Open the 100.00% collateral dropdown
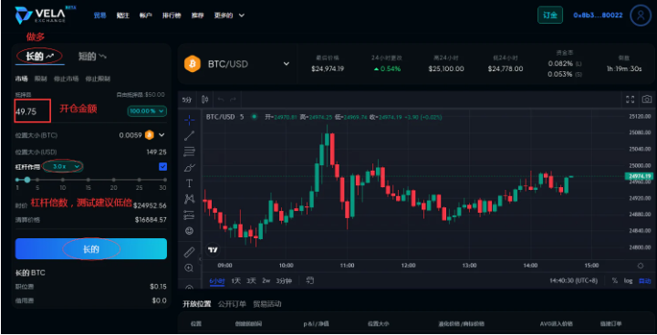 pos(147,111)
